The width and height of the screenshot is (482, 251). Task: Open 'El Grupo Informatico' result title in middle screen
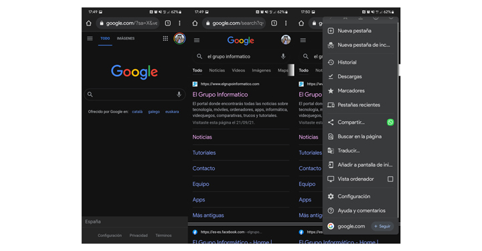220,94
